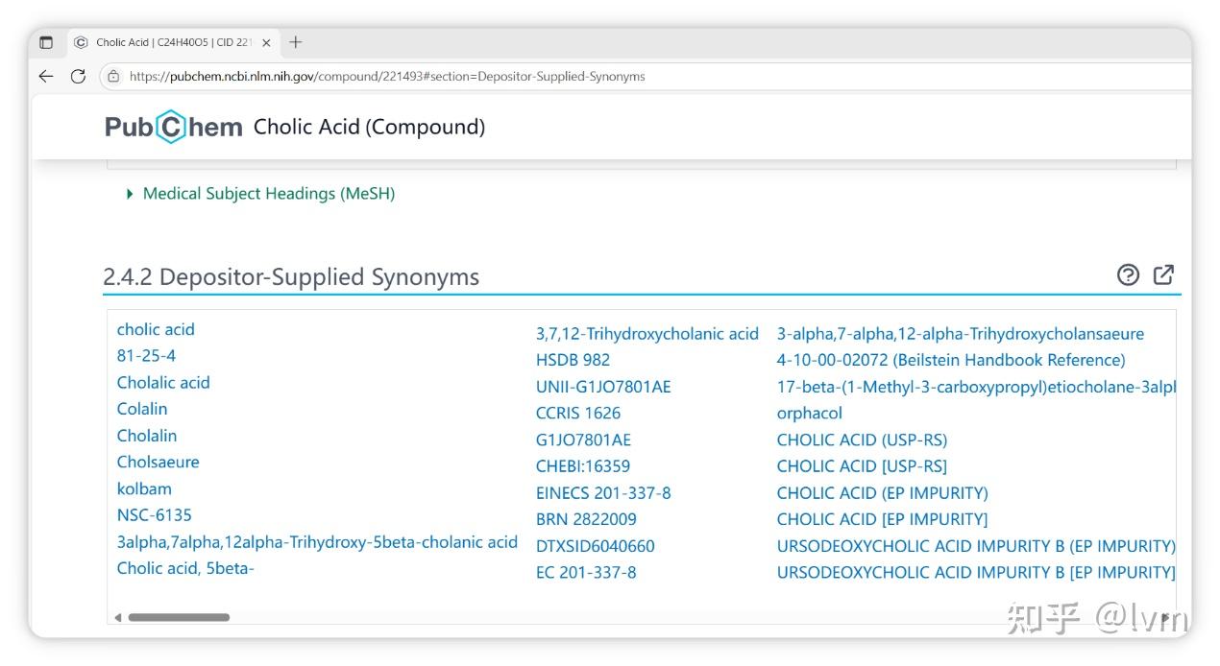Open the CHEBI:16359 link
Screen dimensions: 1220x666
coord(583,466)
